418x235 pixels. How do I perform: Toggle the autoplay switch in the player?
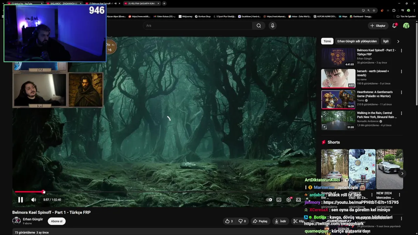click(x=269, y=200)
